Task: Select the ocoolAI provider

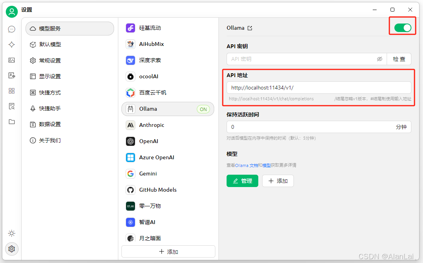Action: (x=168, y=76)
